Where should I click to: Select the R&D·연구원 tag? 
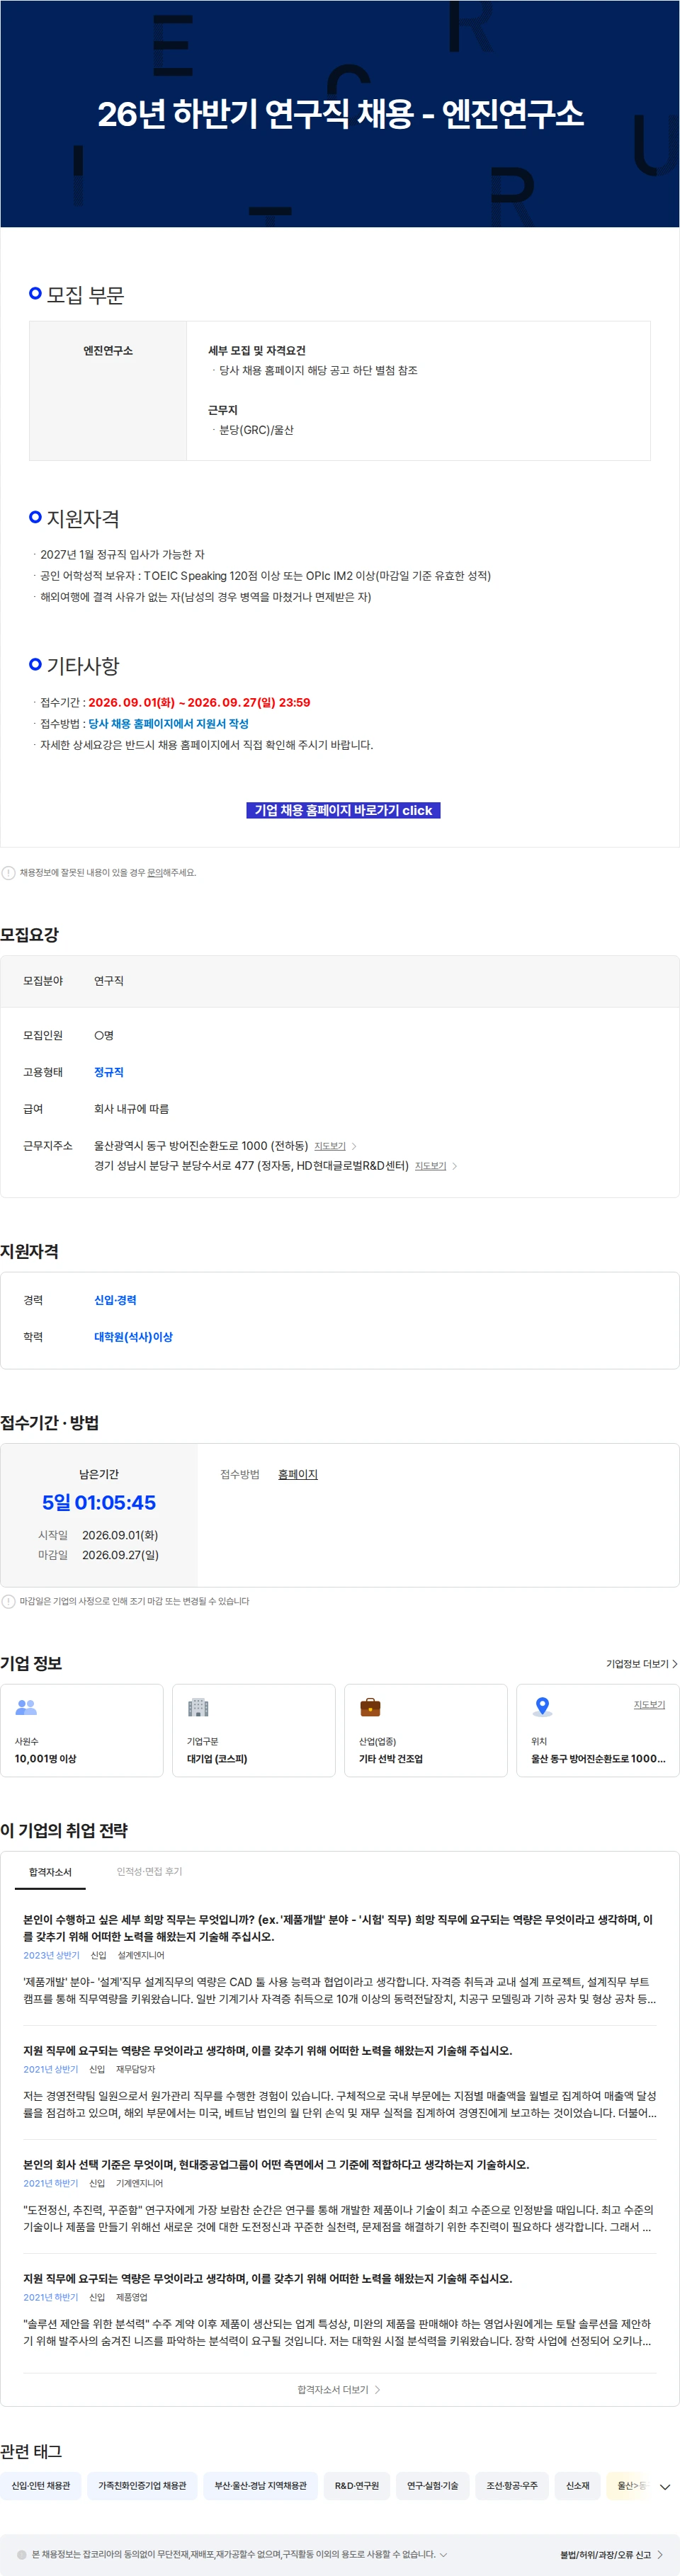pos(357,2485)
